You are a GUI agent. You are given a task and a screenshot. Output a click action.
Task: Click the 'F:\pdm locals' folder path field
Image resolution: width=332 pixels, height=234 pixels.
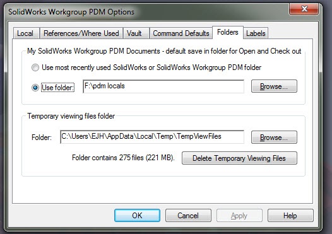[163, 86]
